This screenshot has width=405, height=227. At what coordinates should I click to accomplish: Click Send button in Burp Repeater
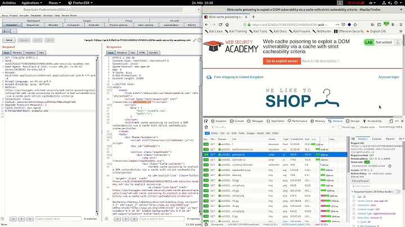9,40
